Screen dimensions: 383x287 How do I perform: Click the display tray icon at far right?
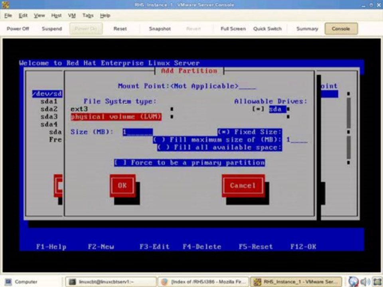click(x=377, y=282)
